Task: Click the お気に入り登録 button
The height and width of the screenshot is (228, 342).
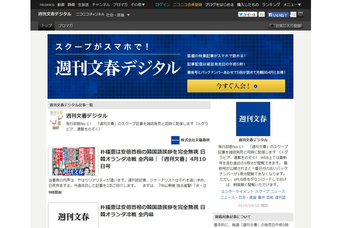Action: (285, 26)
